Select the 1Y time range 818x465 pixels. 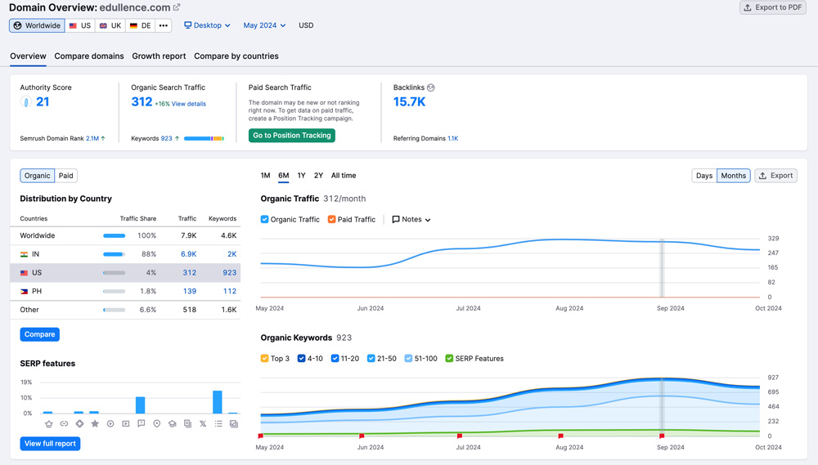[302, 176]
